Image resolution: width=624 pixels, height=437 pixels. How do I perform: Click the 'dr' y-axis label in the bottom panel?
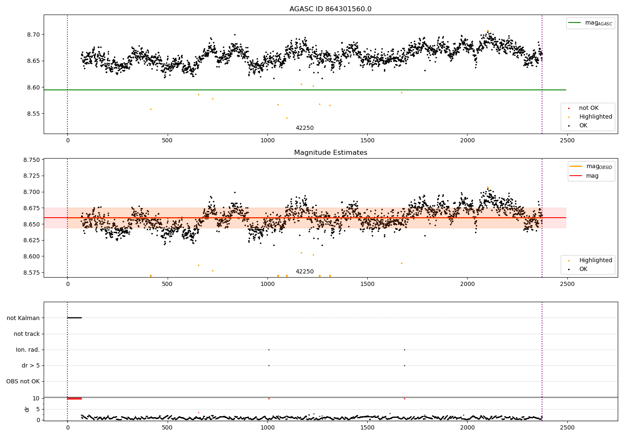27,409
